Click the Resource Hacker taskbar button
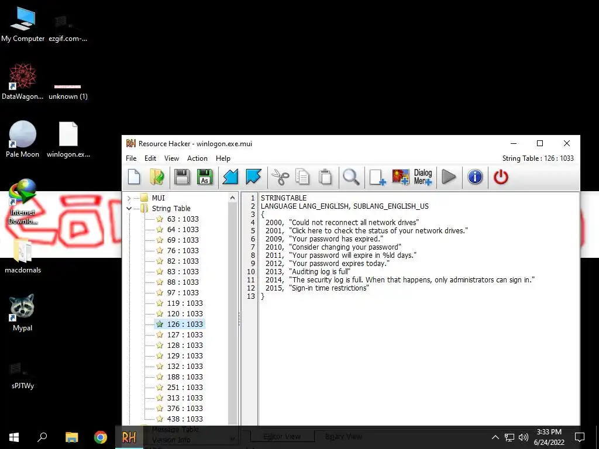Image resolution: width=599 pixels, height=449 pixels. coord(129,437)
